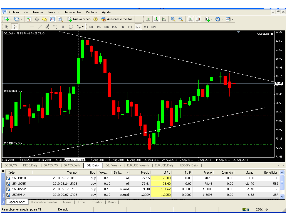Toggle the Terminal window icon

click(x=52, y=19)
